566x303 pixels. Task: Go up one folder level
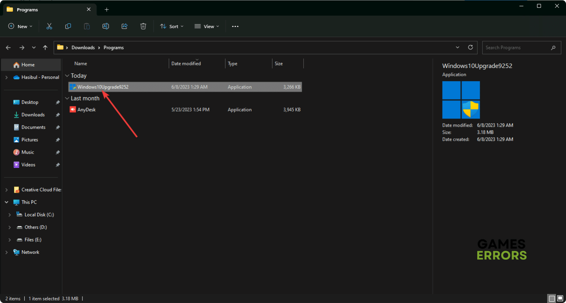click(x=45, y=48)
